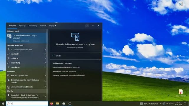Click the user account J avatar

[87, 26]
